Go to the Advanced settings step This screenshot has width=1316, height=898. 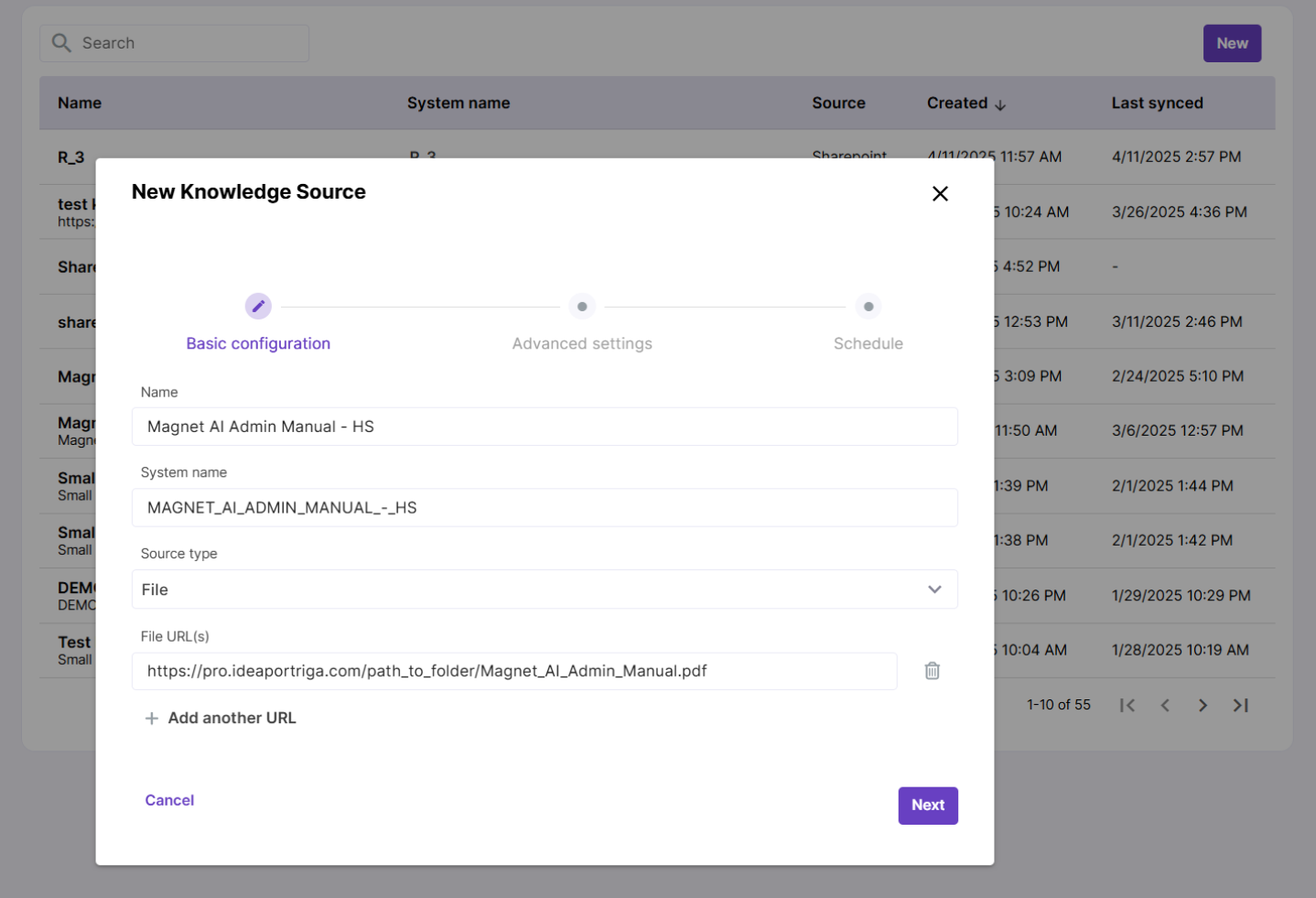(582, 307)
